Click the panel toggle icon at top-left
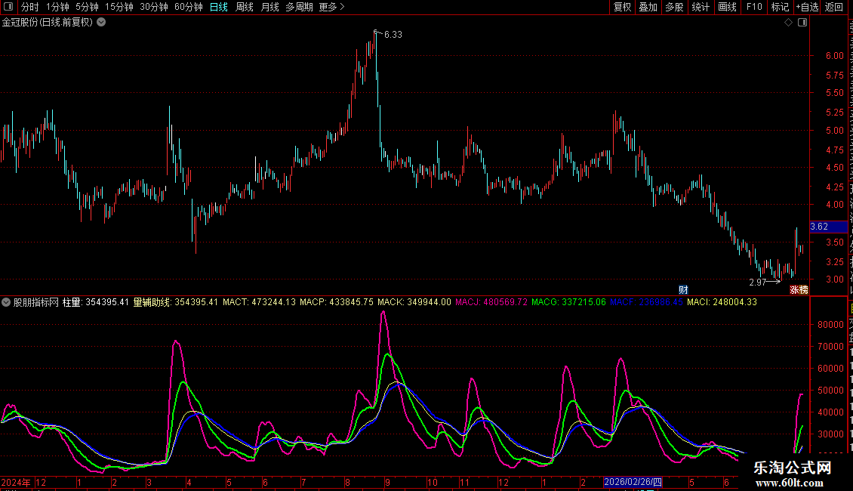853x491 pixels. (x=8, y=7)
